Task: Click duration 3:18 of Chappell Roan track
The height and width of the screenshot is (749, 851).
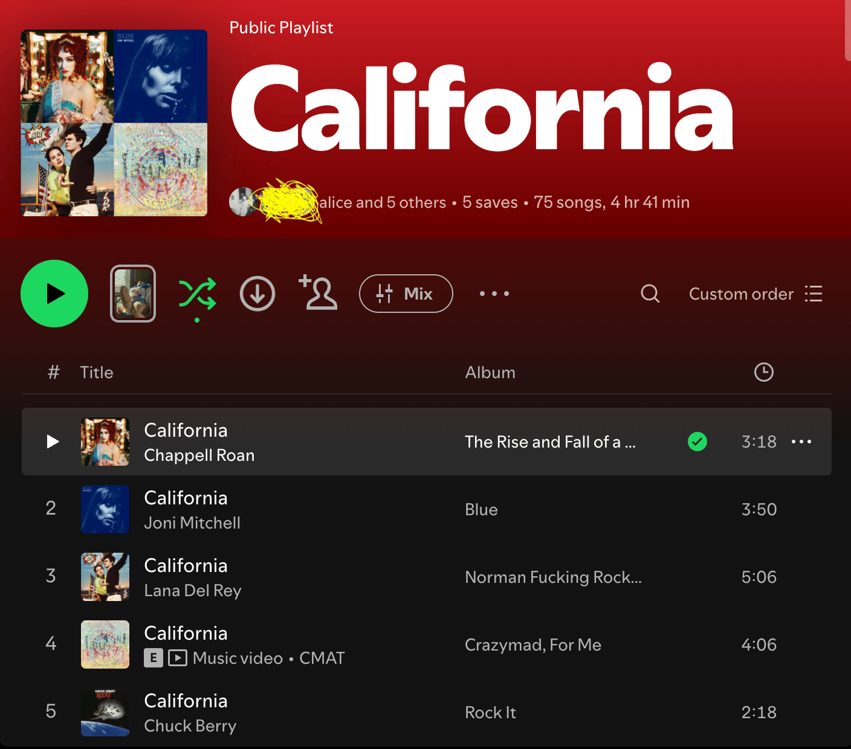Action: click(759, 442)
